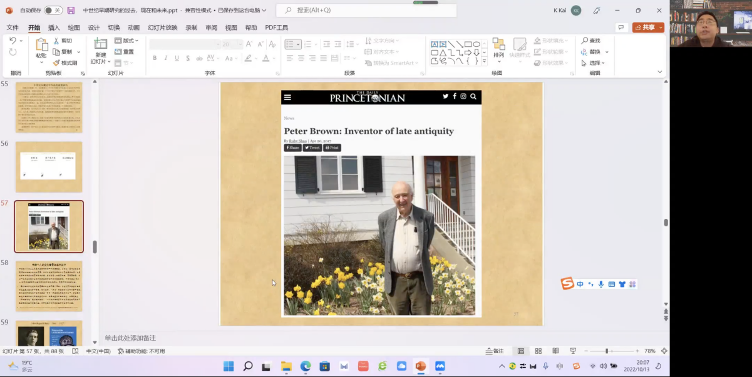752x377 pixels.
Task: Click the New Slide icon
Action: point(100,44)
